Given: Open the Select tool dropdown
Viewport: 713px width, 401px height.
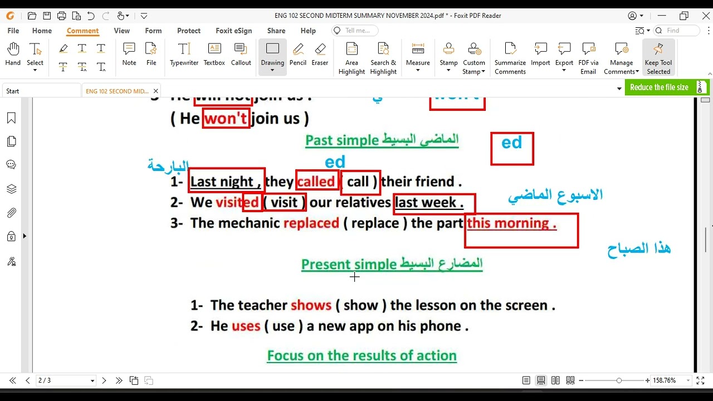Looking at the screenshot, I should click(35, 70).
